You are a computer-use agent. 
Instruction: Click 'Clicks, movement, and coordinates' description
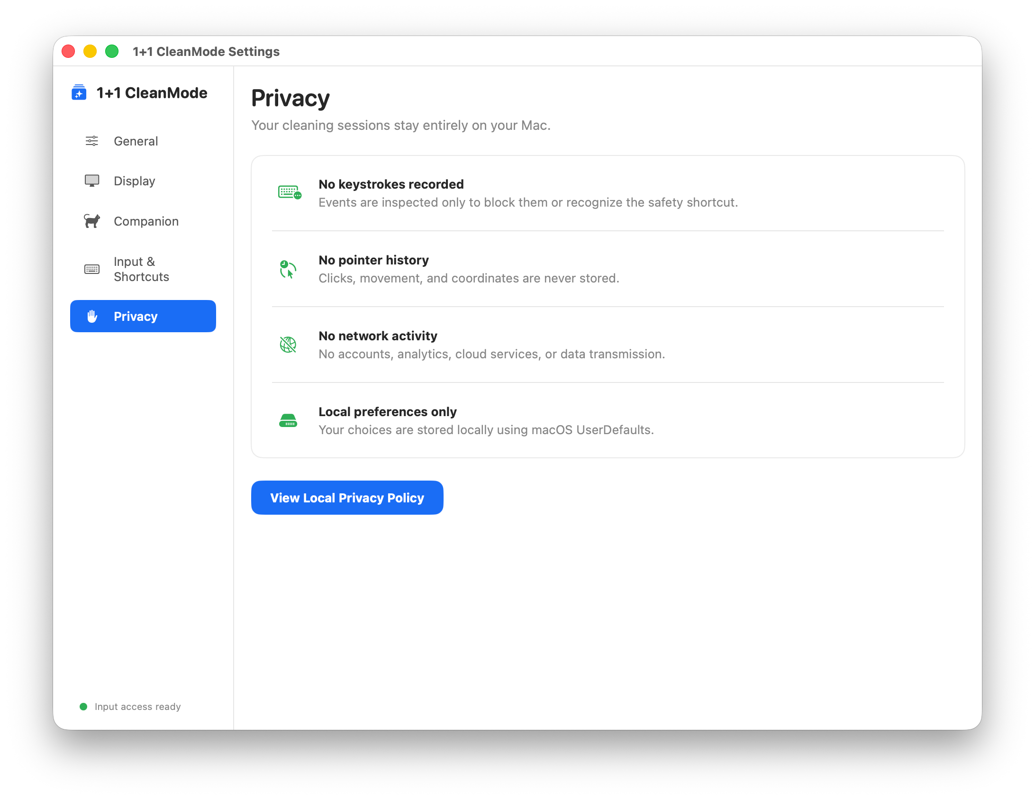(469, 278)
